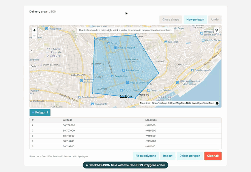Click the Campo das Cebolas stop icon
The height and width of the screenshot is (172, 251).
click(x=149, y=90)
